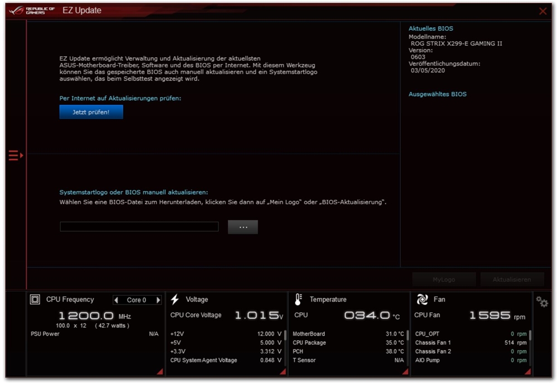Select previous core with left arrow
This screenshot has height=383, width=557.
tap(116, 300)
